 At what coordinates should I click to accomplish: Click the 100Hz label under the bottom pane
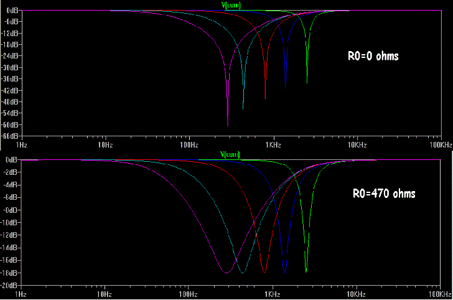point(189,294)
